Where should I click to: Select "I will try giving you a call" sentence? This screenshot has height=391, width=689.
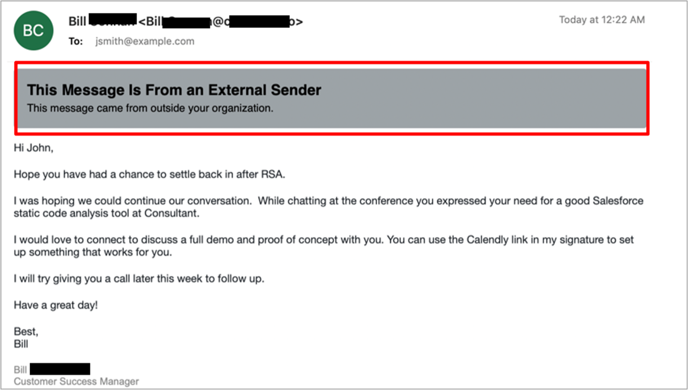click(139, 278)
